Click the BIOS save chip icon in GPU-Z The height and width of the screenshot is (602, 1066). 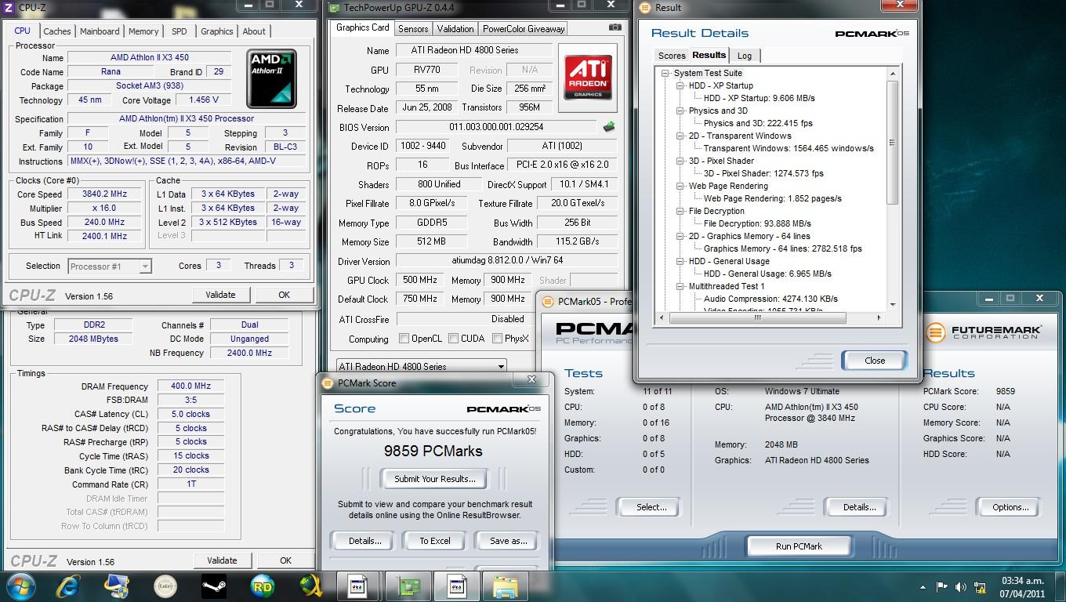(x=608, y=126)
